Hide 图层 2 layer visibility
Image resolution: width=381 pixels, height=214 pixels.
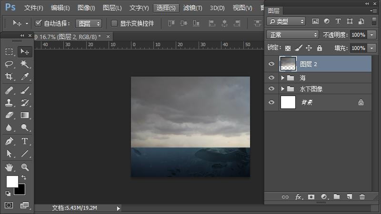click(271, 64)
